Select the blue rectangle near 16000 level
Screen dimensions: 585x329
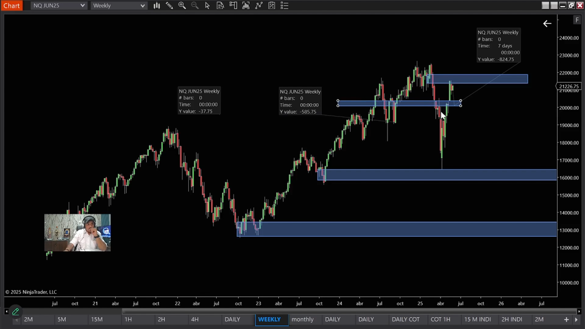437,175
